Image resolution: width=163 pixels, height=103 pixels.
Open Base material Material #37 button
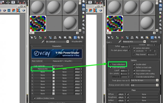pos(62,61)
